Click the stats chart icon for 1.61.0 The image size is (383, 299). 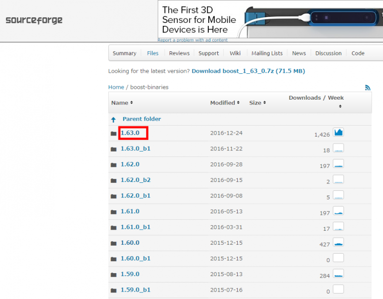[x=338, y=211]
